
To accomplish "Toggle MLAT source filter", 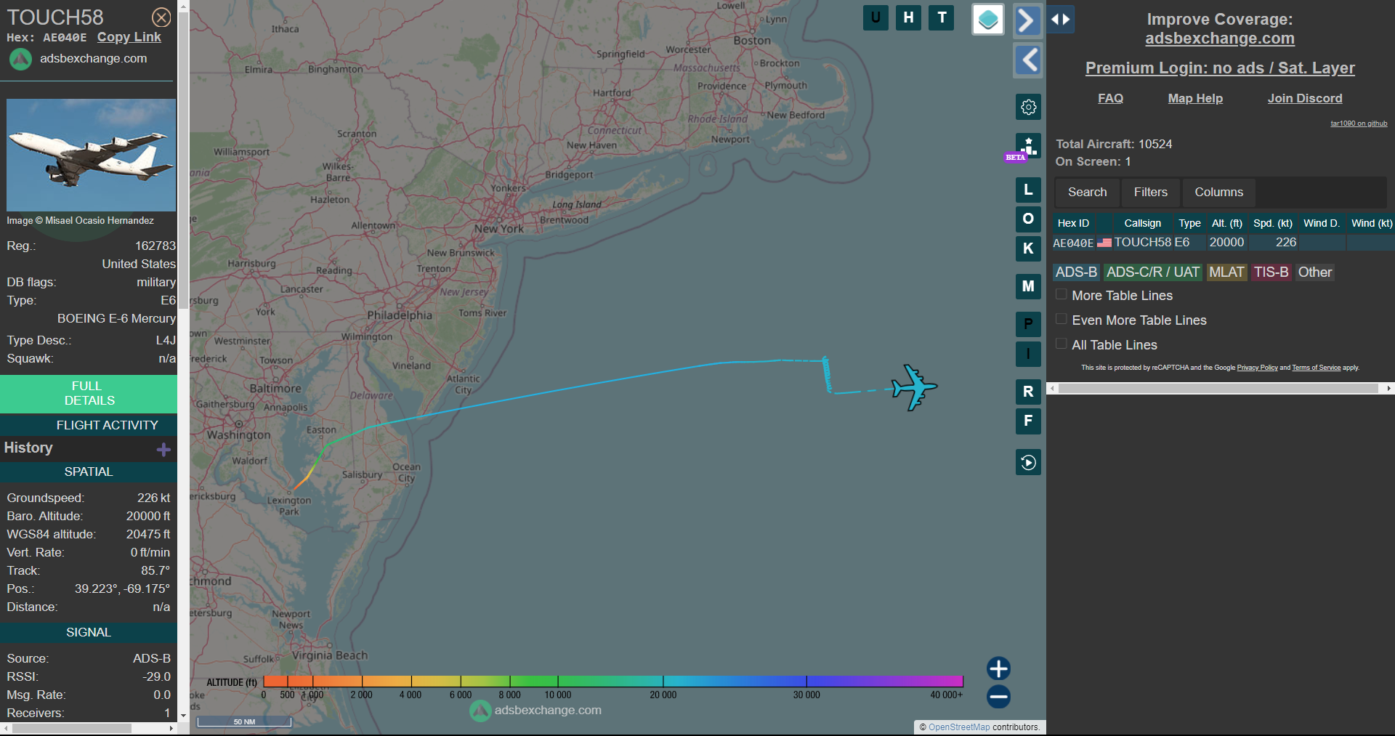I will [1226, 272].
